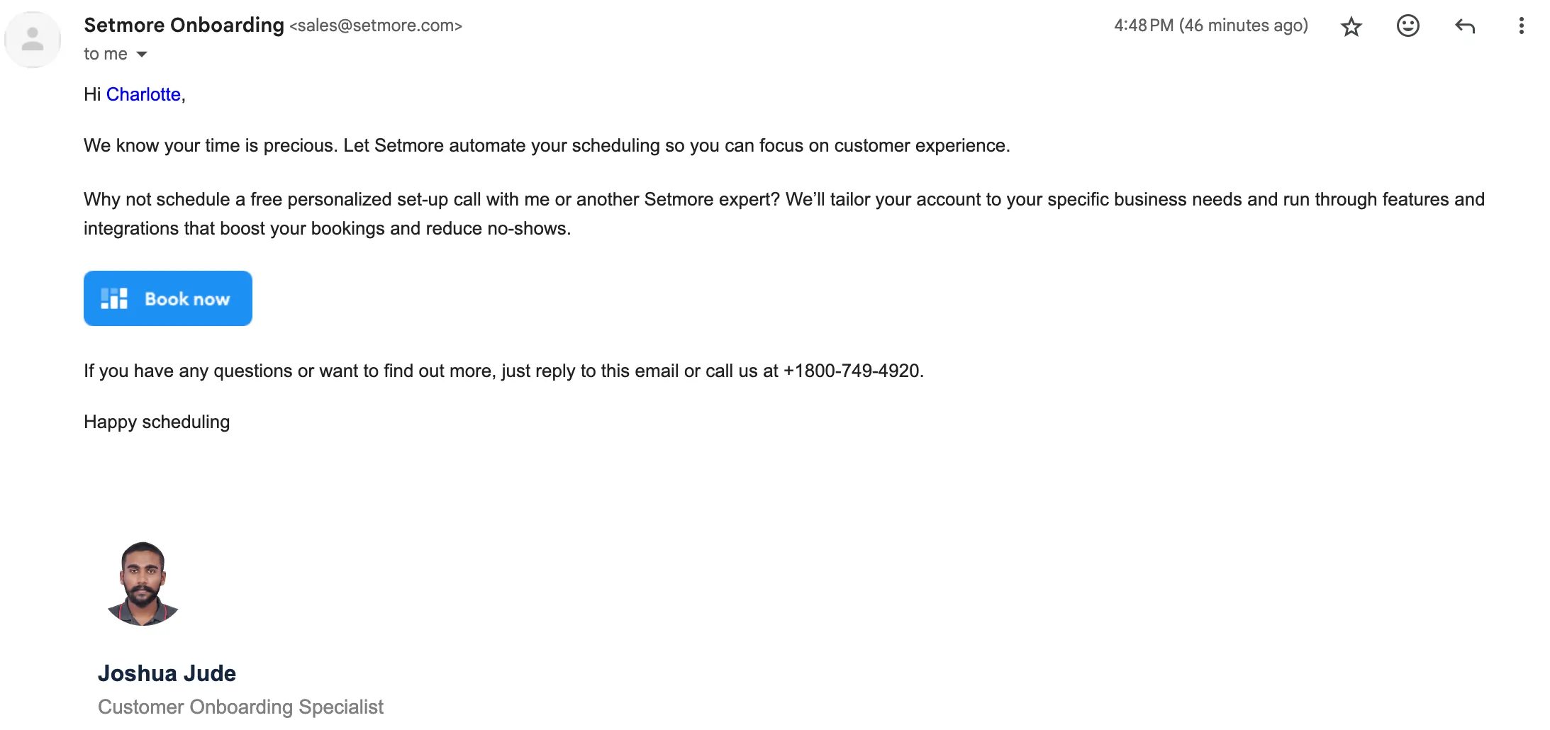Viewport: 1550px width, 730px height.
Task: Click the phone number +1800-749-4920
Action: click(852, 371)
